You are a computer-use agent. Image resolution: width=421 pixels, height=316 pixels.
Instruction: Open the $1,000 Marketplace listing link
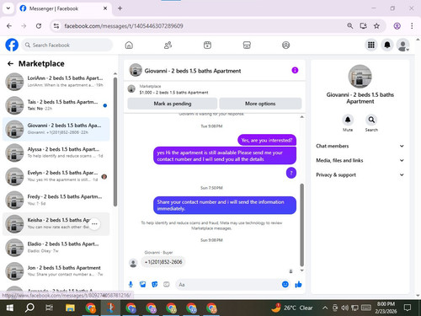point(173,93)
